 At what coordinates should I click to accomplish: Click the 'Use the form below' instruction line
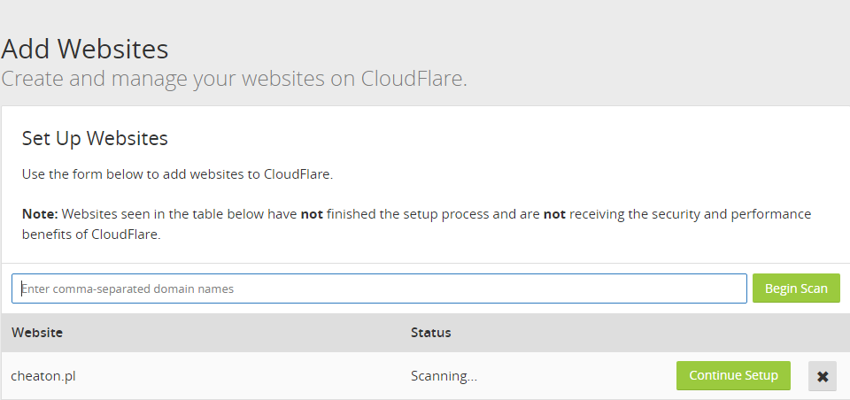point(177,173)
